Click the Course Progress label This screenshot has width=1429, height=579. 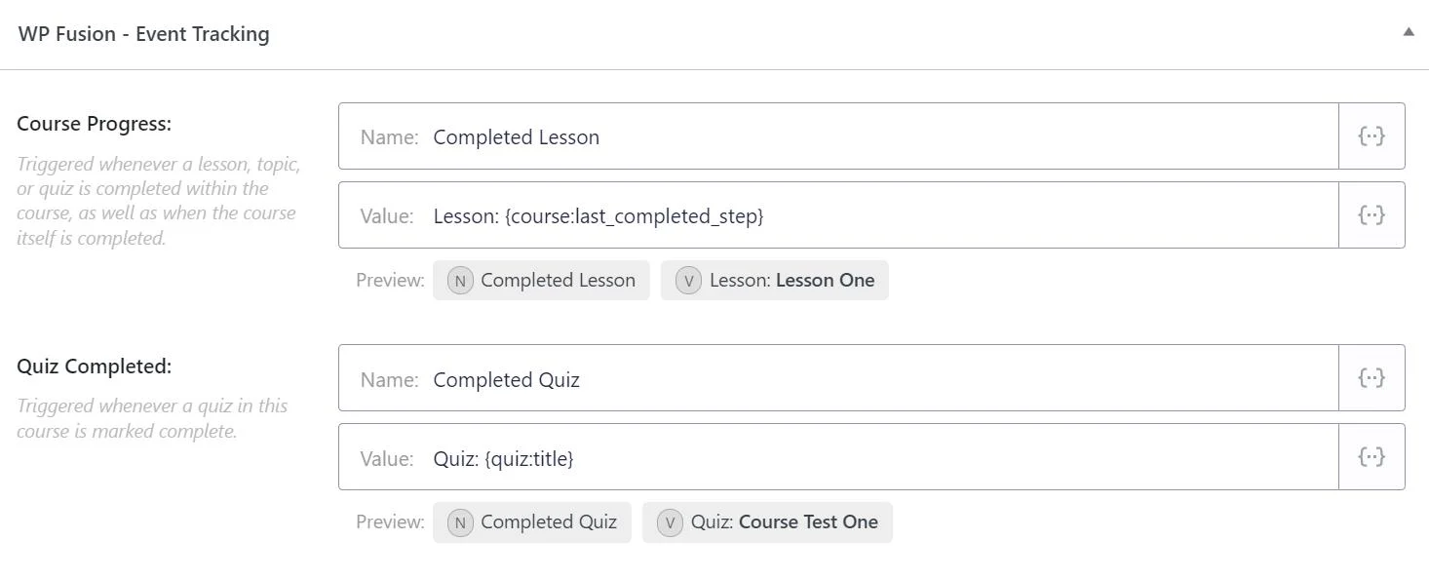[x=94, y=124]
